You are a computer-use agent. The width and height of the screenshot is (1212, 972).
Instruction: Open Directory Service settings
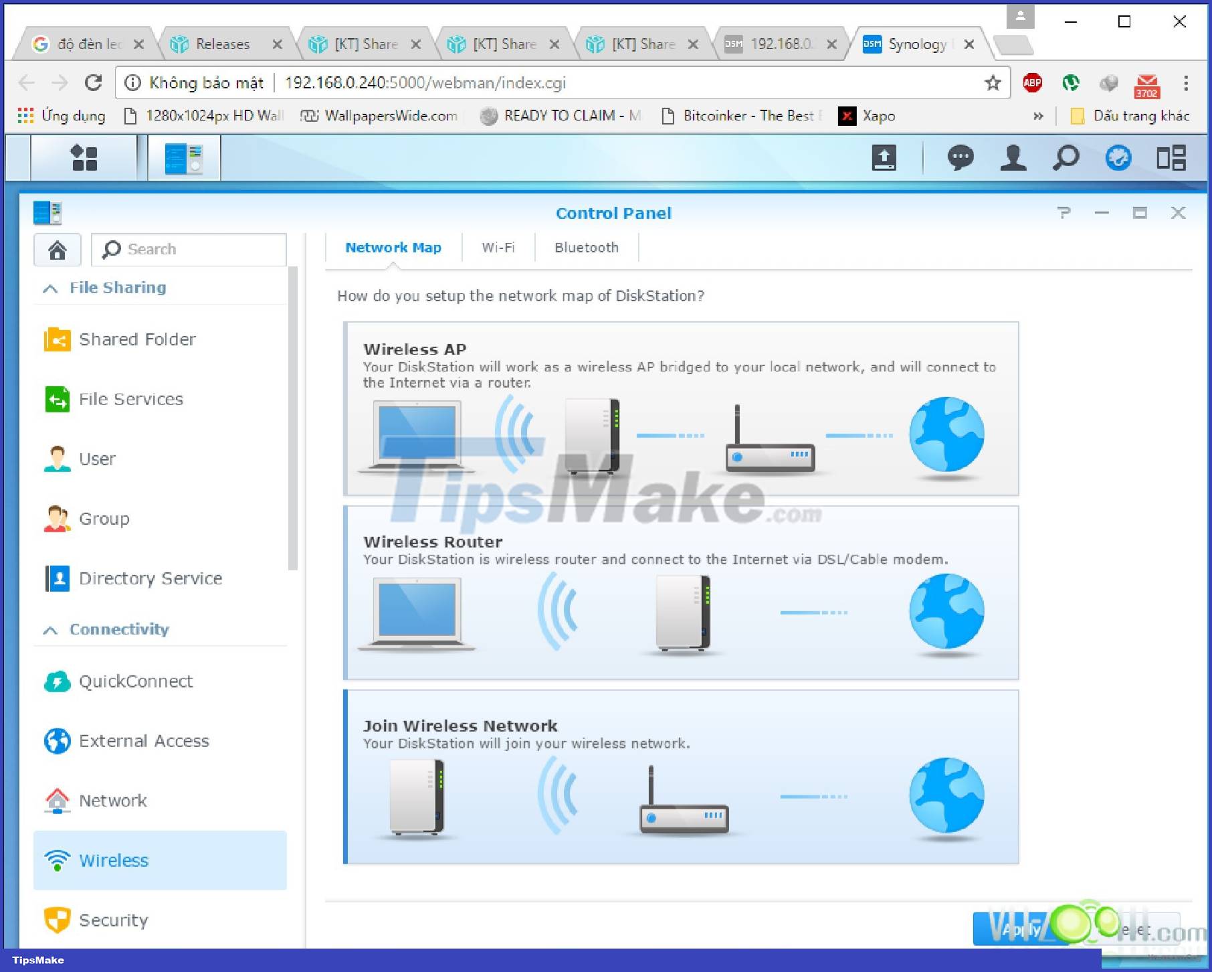click(x=150, y=578)
